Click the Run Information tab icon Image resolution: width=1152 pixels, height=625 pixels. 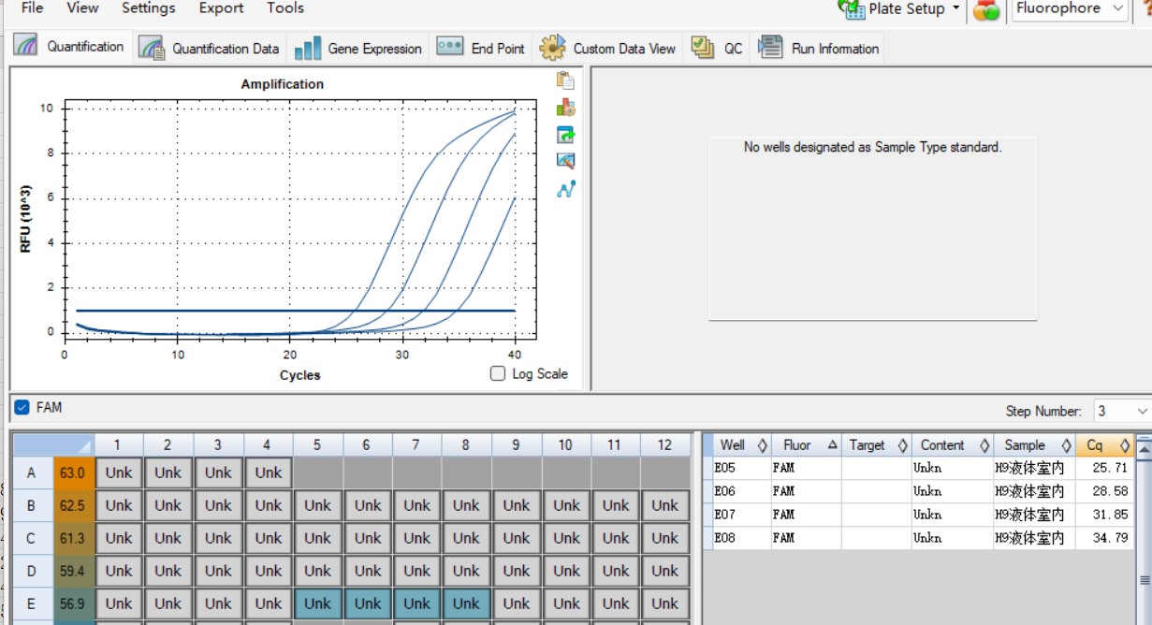tap(770, 47)
